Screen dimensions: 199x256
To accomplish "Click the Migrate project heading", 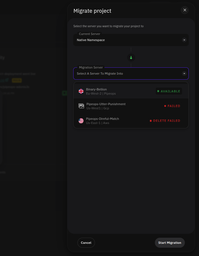I will (92, 11).
